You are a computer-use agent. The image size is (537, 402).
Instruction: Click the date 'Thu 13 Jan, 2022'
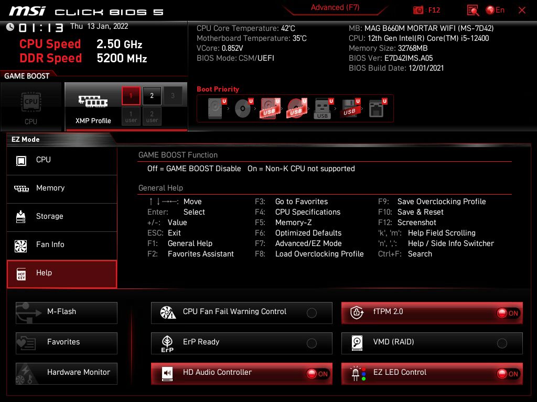pos(99,26)
